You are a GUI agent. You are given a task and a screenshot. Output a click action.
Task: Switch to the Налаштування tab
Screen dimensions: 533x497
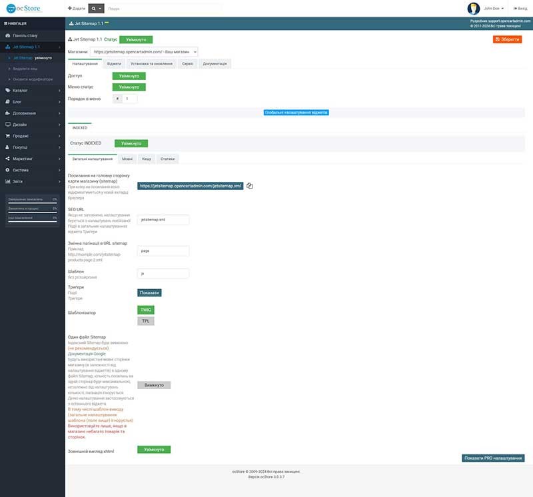85,64
